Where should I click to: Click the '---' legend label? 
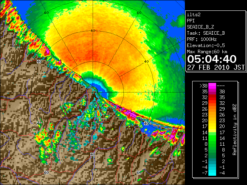point(221,86)
